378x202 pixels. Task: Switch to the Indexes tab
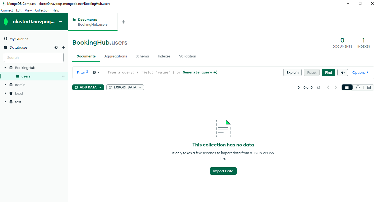164,56
